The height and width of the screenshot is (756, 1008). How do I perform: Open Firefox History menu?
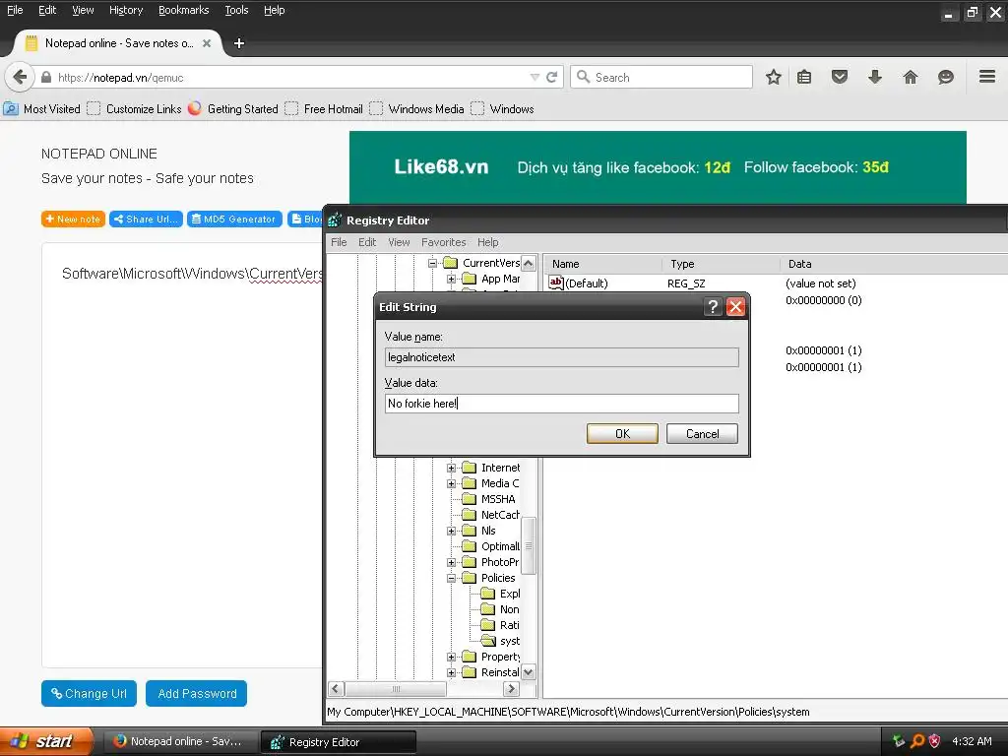click(x=126, y=10)
